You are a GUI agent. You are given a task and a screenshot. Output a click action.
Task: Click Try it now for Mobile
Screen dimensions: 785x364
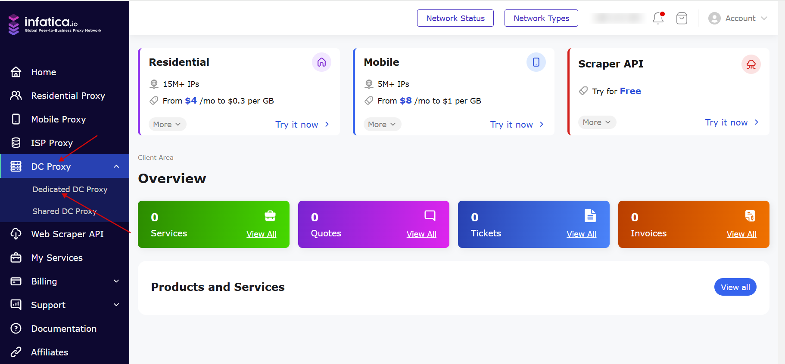click(517, 124)
